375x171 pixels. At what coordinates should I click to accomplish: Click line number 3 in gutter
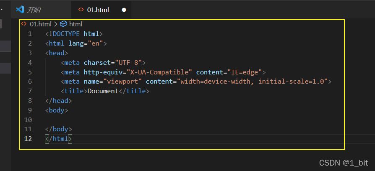pyautogui.click(x=30, y=53)
